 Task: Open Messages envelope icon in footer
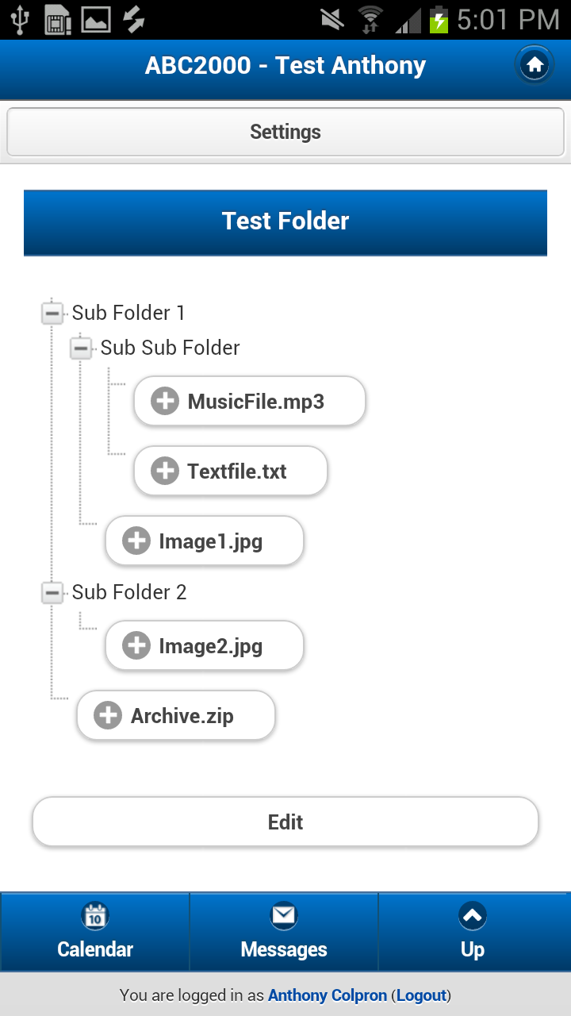tap(284, 916)
